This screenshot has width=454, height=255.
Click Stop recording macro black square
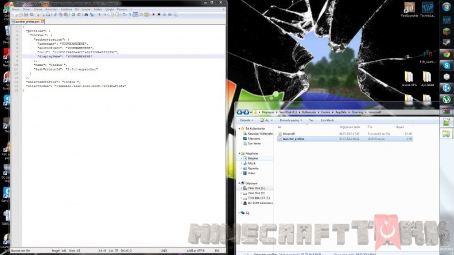pos(159,14)
